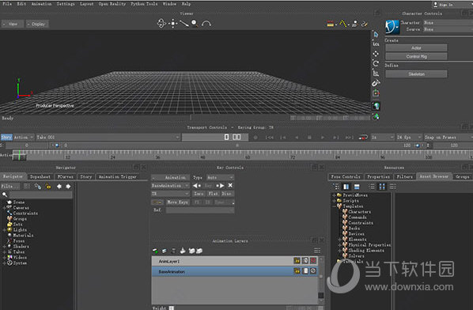Open the 24 fps frame rate dropdown
Image resolution: width=473 pixels, height=310 pixels.
409,138
